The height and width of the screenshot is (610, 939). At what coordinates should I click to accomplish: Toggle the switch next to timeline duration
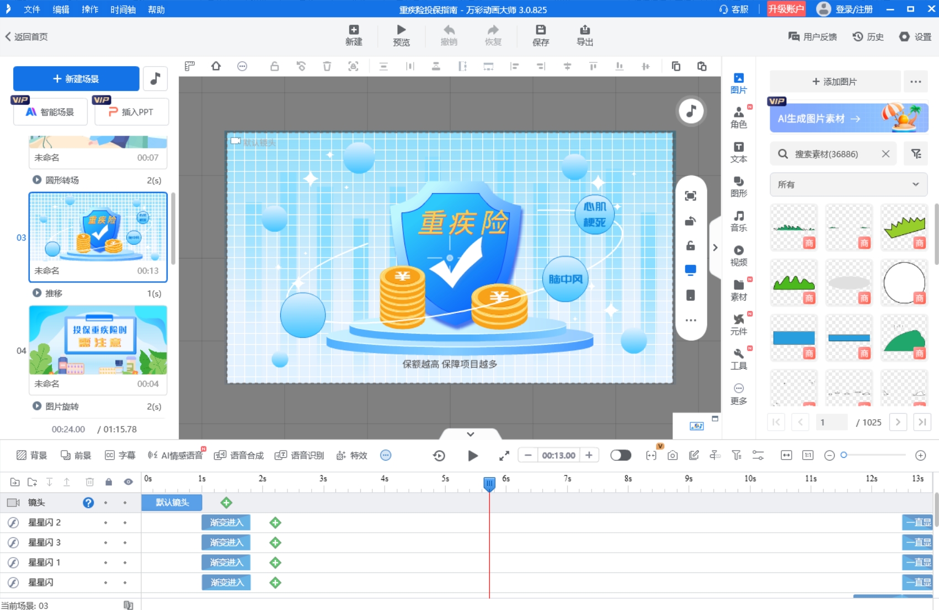[621, 455]
